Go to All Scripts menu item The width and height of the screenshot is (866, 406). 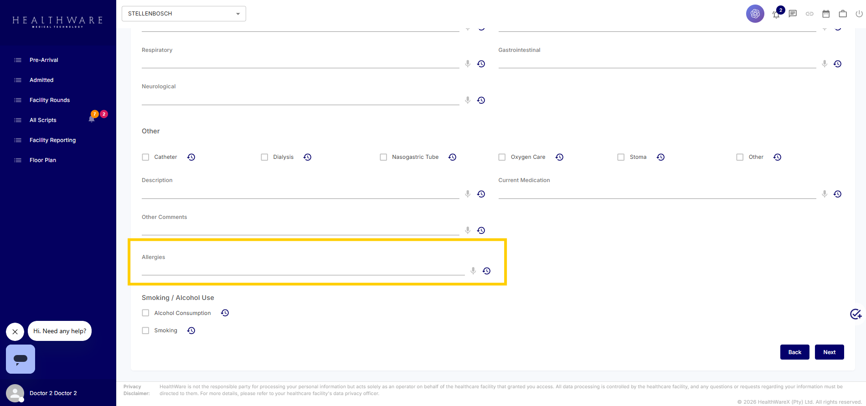[x=43, y=120]
